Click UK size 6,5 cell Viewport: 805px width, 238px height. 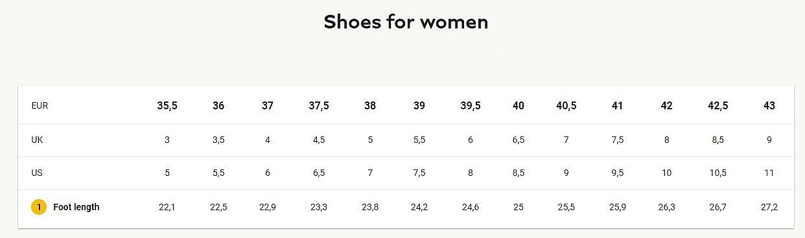pos(519,140)
